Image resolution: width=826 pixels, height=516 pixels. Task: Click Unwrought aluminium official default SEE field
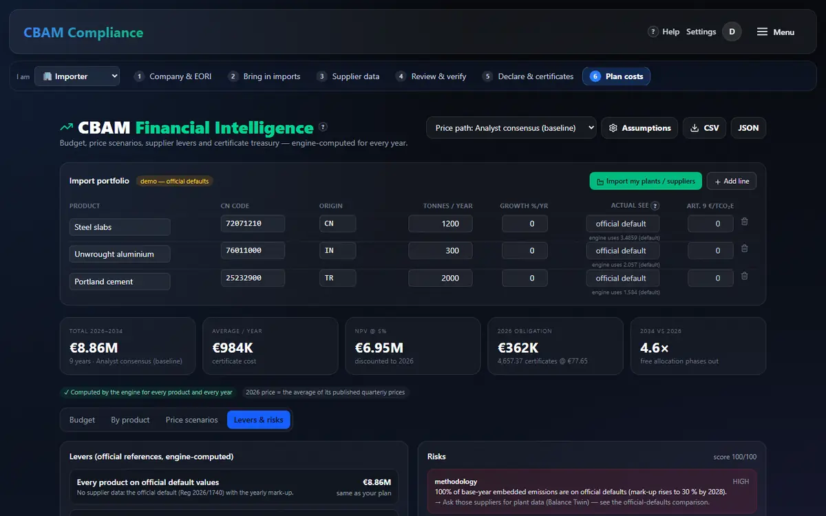623,250
